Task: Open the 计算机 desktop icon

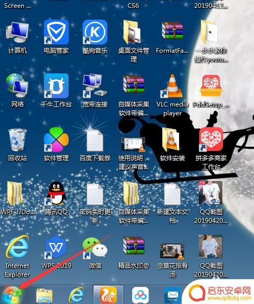Action: coord(18,33)
